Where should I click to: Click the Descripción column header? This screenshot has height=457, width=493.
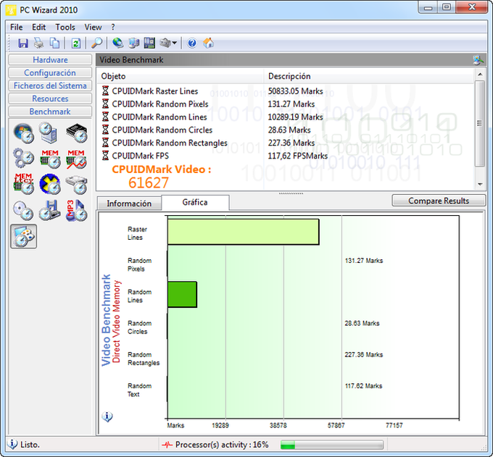(x=369, y=76)
